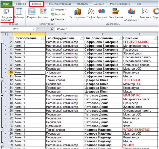Click the SmartArt button
This screenshot has width=159, height=149.
point(58,15)
